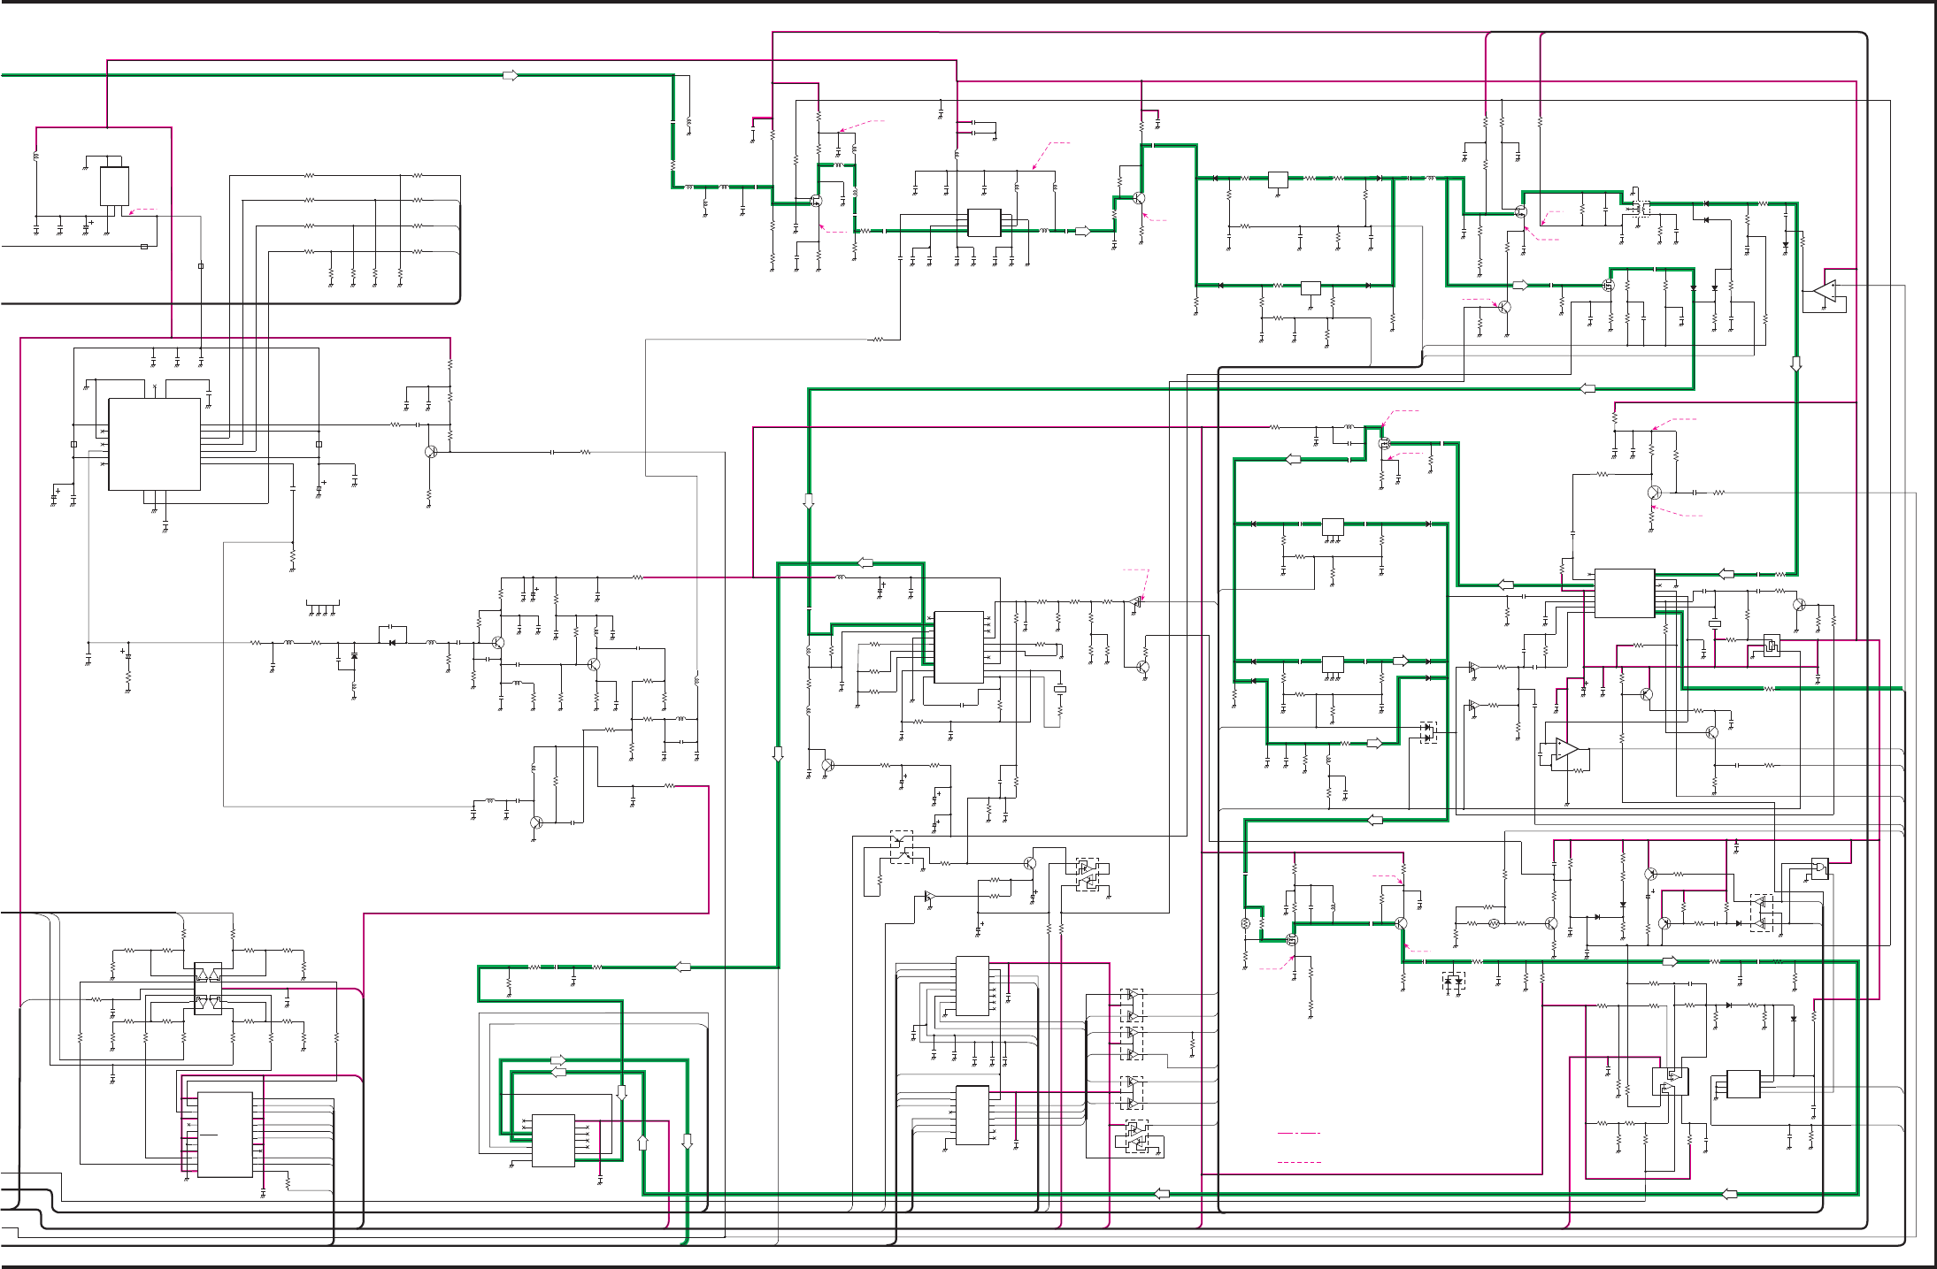
Task: Click the crystal oscillator symbol beside center IC
Action: [x=1059, y=689]
